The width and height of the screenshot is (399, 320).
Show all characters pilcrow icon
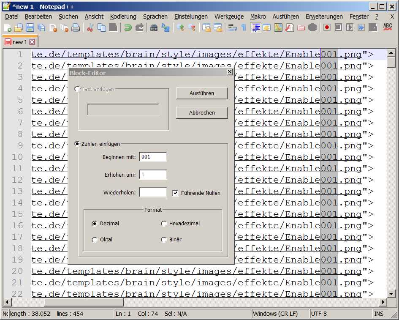244,27
